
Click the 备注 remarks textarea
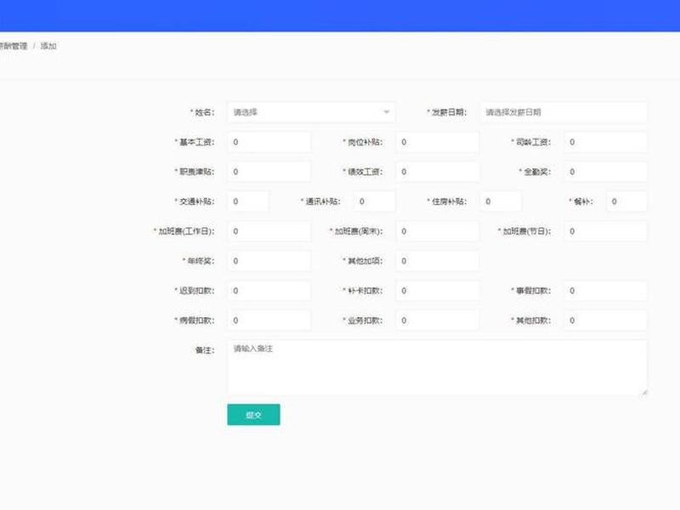437,368
